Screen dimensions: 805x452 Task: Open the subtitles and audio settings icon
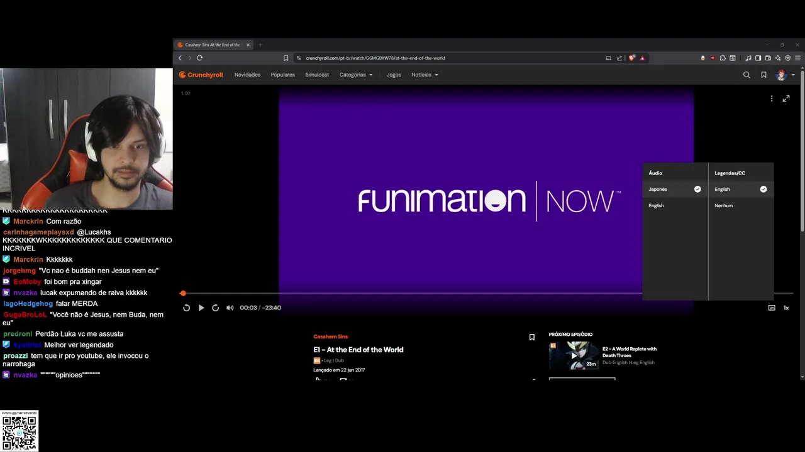point(772,308)
